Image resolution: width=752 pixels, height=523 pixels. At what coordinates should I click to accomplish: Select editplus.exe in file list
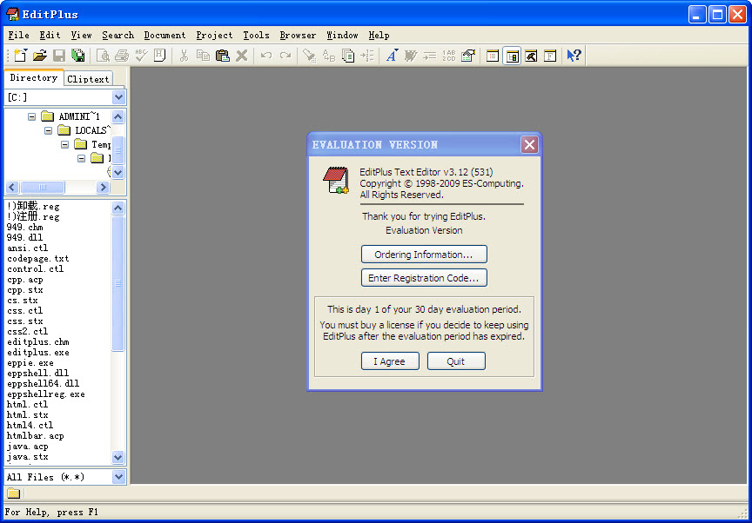tap(38, 352)
